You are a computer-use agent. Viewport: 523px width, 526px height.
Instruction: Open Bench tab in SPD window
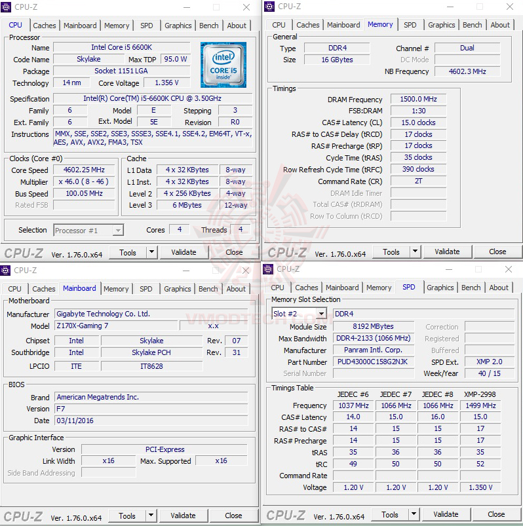(x=471, y=288)
